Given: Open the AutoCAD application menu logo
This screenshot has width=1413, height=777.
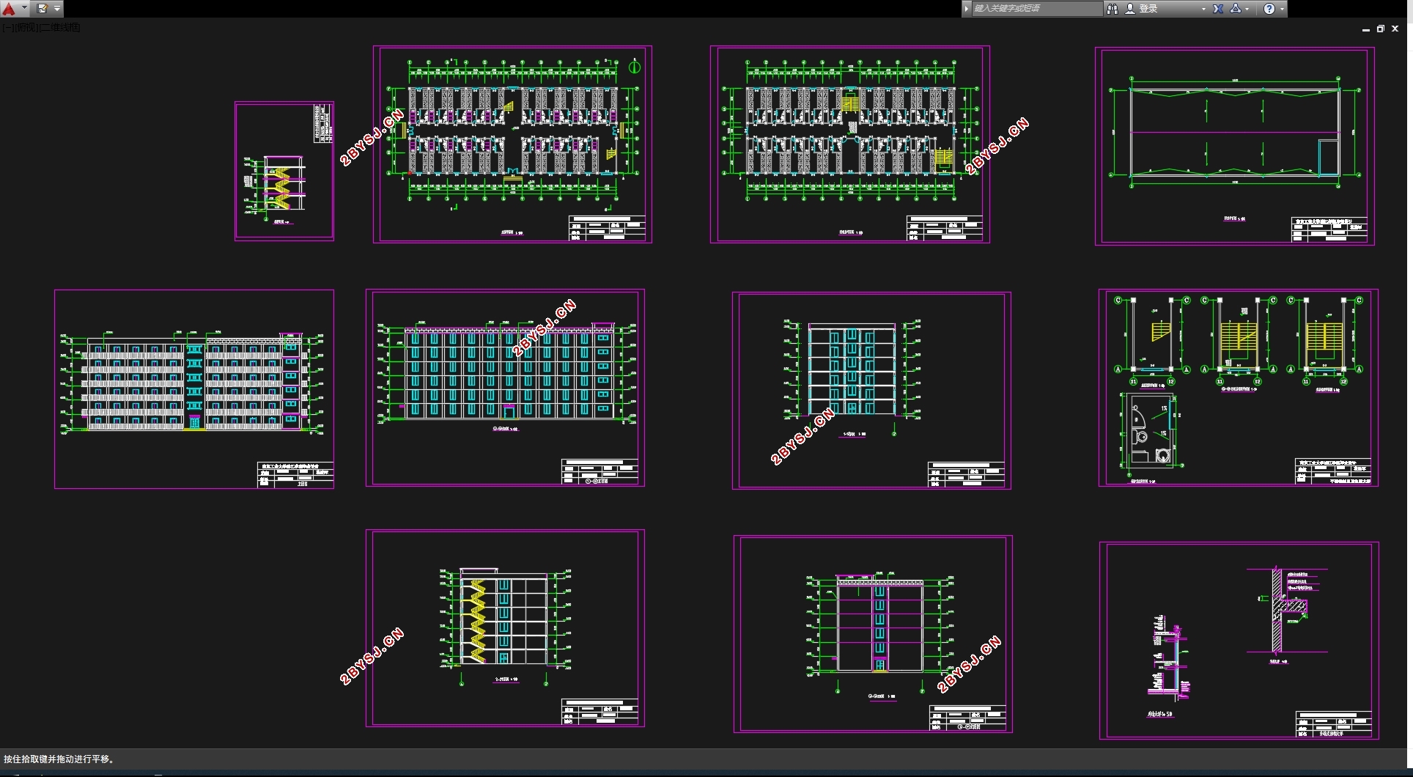Looking at the screenshot, I should pos(9,9).
